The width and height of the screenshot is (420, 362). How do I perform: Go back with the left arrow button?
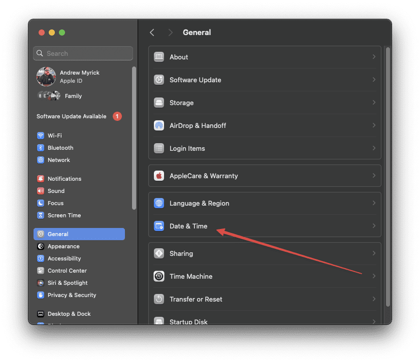[x=152, y=32]
